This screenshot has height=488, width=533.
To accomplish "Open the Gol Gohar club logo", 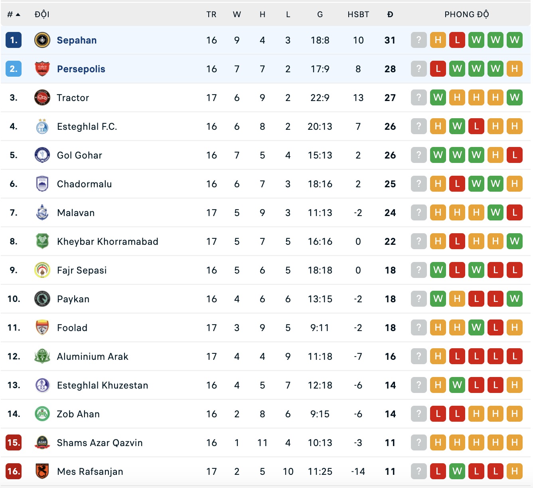I will (42, 155).
